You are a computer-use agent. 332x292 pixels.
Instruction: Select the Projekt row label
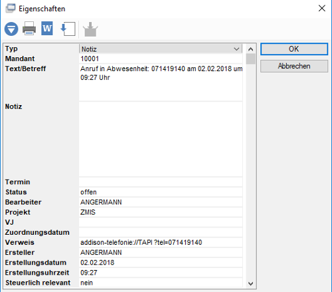(18, 212)
